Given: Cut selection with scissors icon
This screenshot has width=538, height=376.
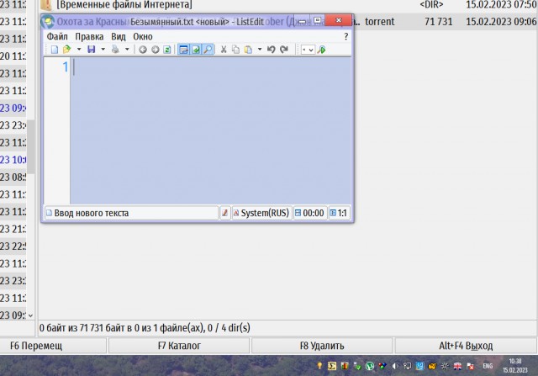Looking at the screenshot, I should point(224,50).
